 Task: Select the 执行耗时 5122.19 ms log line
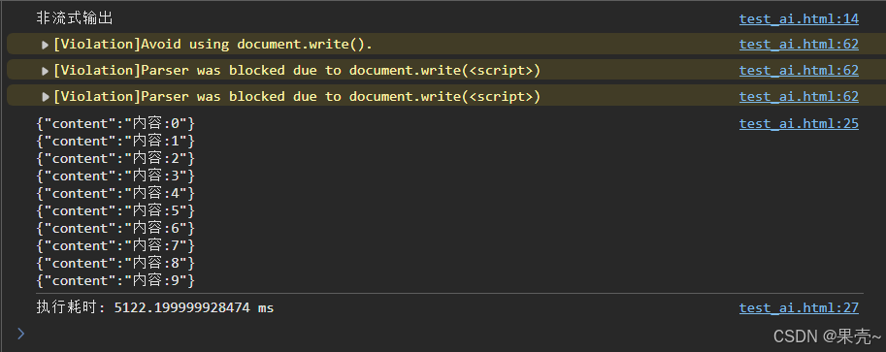[155, 308]
